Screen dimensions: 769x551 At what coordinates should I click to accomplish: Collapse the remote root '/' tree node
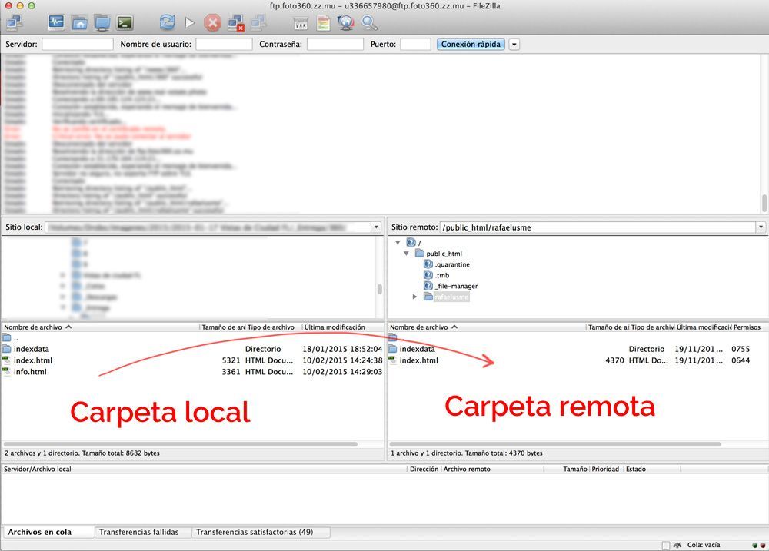(x=398, y=242)
